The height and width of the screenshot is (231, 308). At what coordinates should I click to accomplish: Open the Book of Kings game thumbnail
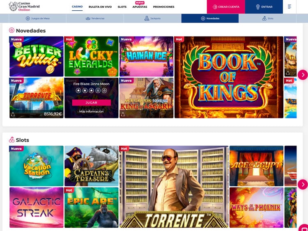[x=229, y=77]
